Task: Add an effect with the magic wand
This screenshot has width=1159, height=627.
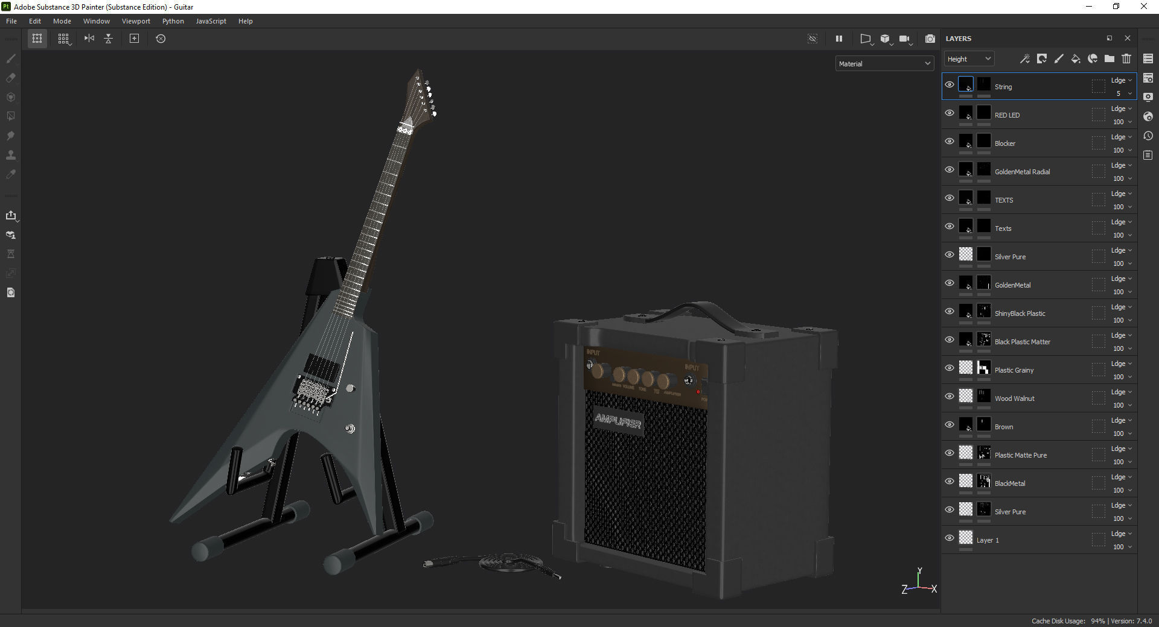Action: click(x=1024, y=58)
